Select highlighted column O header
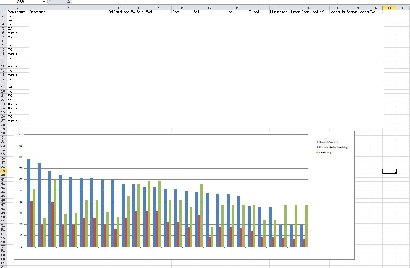 pyautogui.click(x=389, y=8)
